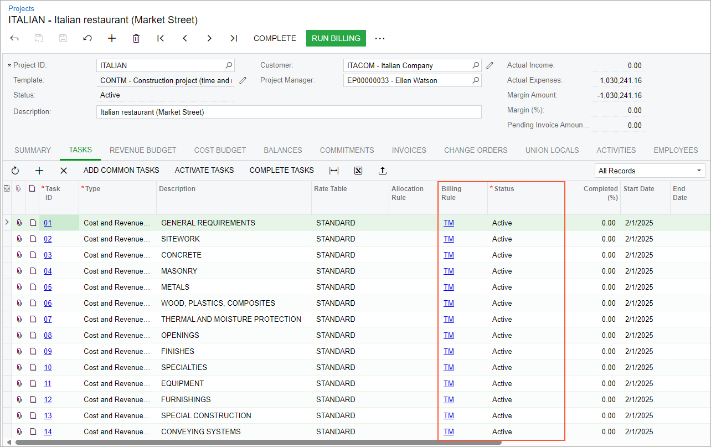Click the Undo icon in top toolbar
Screen dimensions: 711x447
87,38
